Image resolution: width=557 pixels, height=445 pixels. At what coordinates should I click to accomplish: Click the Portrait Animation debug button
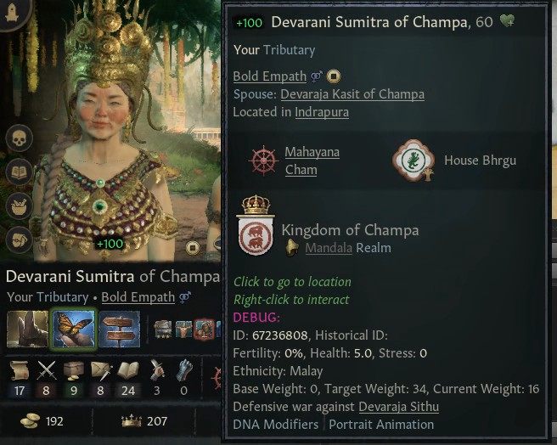click(380, 425)
